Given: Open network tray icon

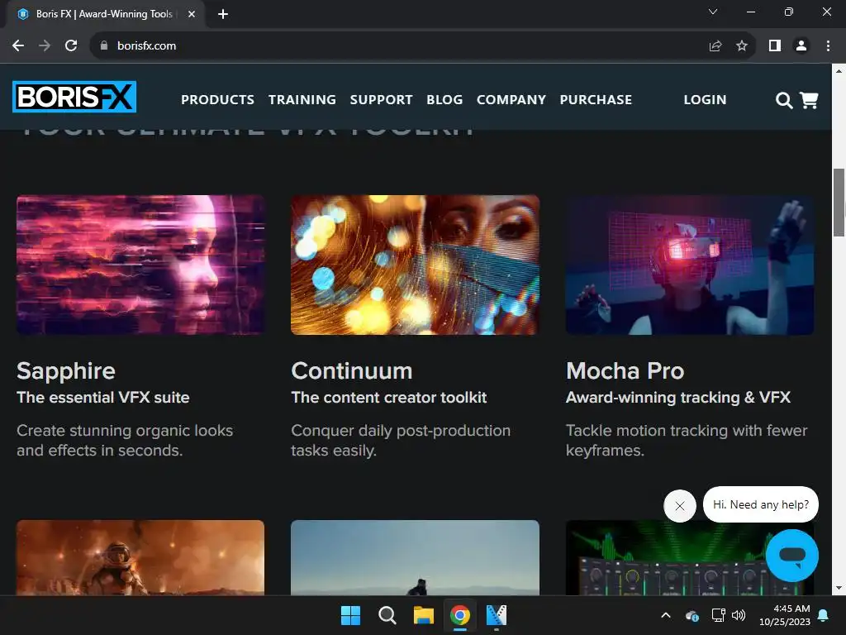Looking at the screenshot, I should tap(718, 615).
